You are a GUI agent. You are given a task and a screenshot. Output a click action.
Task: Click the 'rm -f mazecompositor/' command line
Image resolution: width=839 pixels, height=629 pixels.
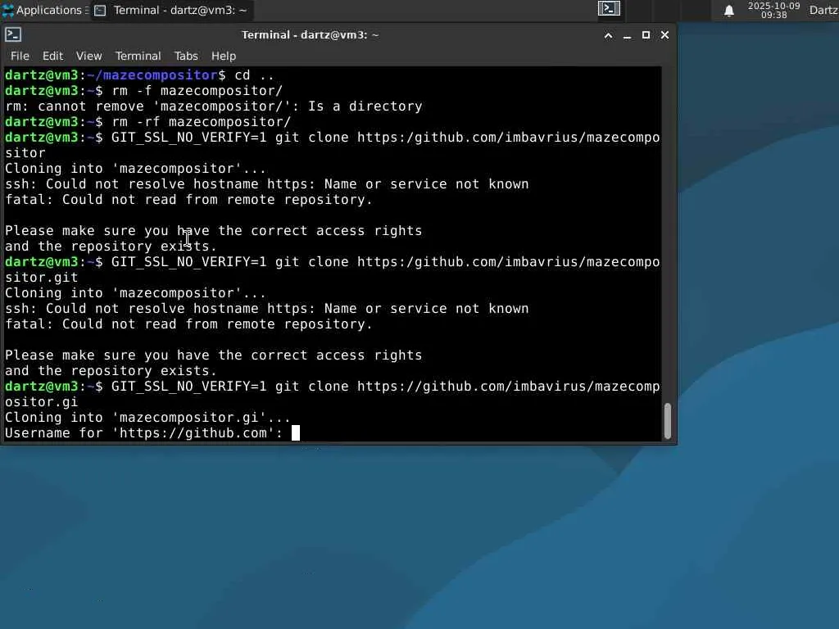tap(144, 91)
